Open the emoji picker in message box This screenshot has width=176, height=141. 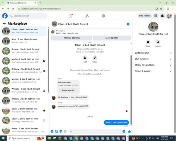(124, 131)
